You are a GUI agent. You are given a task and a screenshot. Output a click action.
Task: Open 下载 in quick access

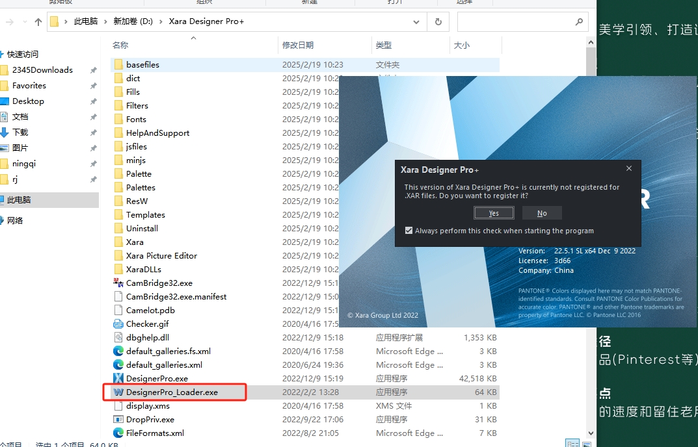click(20, 132)
